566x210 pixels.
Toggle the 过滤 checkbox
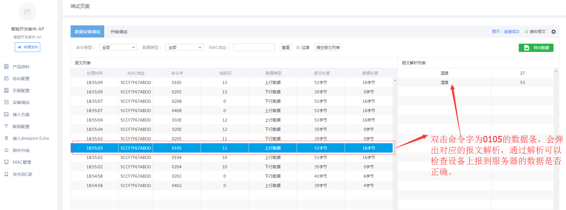pos(298,47)
